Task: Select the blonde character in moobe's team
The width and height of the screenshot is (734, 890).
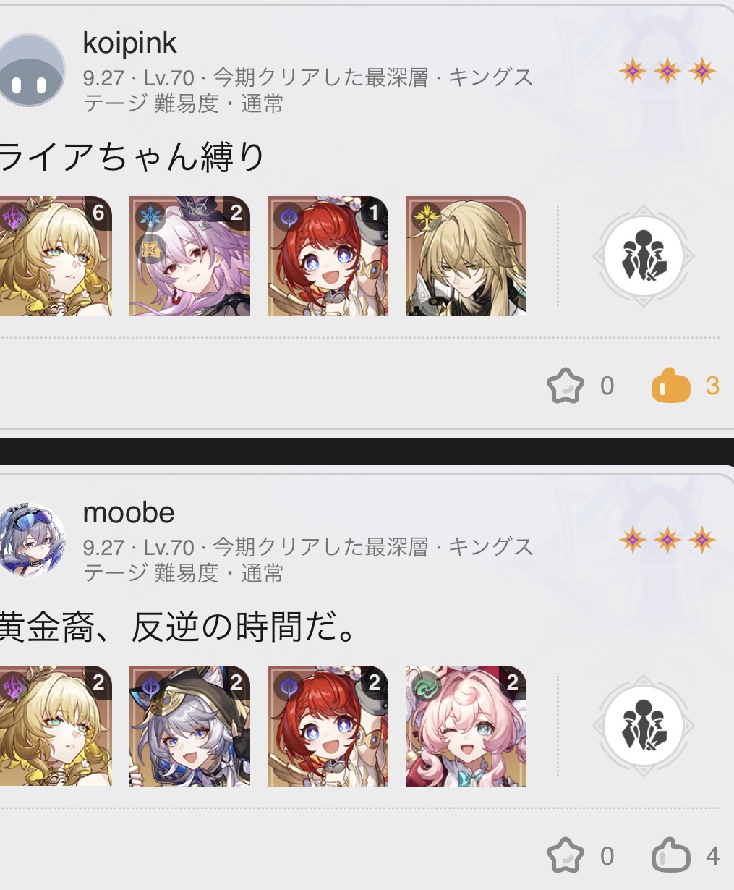Action: point(56,726)
